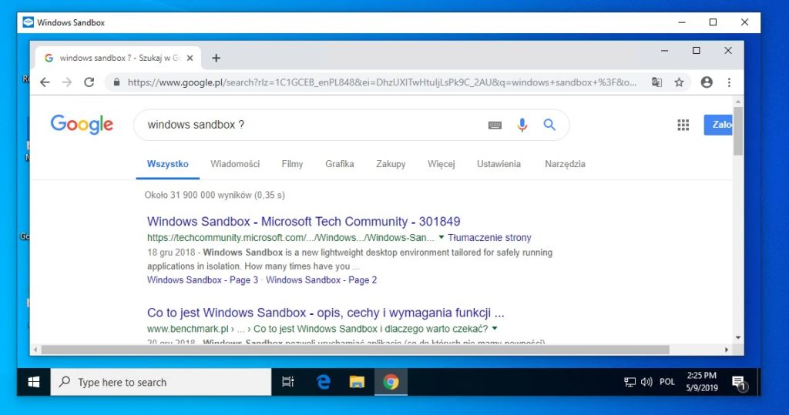The height and width of the screenshot is (415, 789).
Task: Open the clock showing 2:25 PM
Action: (702, 382)
